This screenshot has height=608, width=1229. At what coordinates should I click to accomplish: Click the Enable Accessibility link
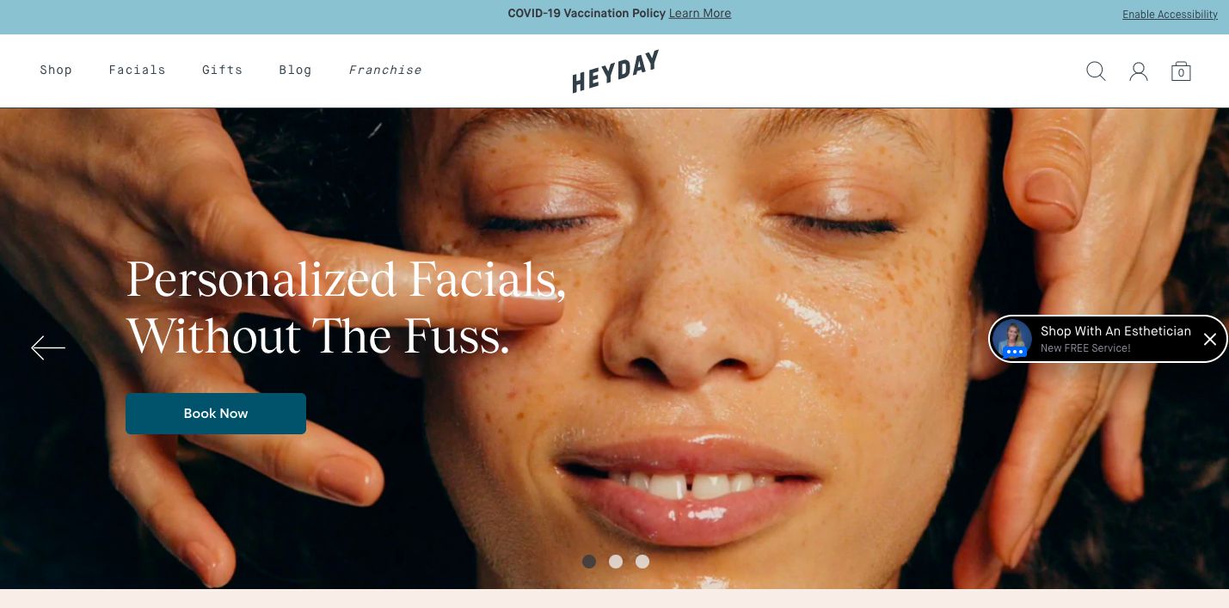[1170, 15]
